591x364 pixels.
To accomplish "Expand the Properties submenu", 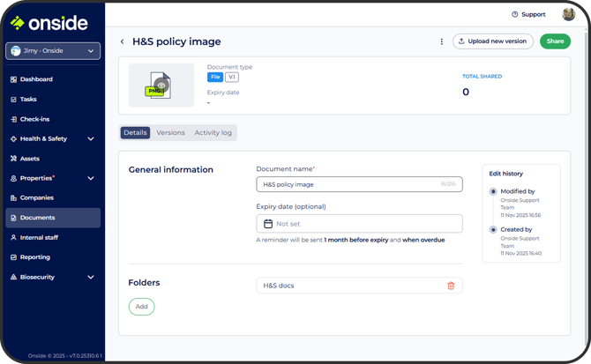I will 90,178.
